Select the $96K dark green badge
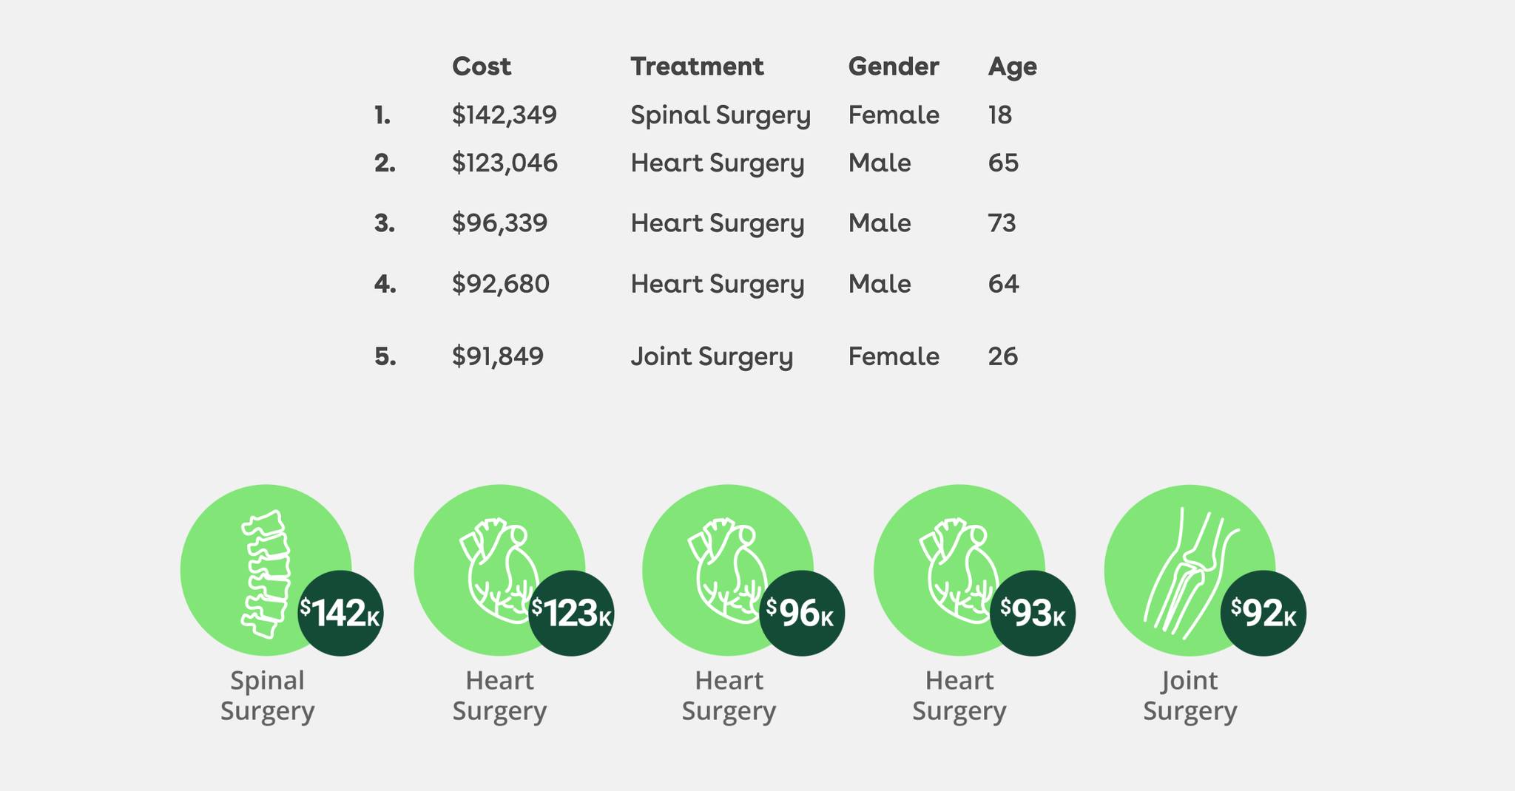1515x791 pixels. coord(802,613)
